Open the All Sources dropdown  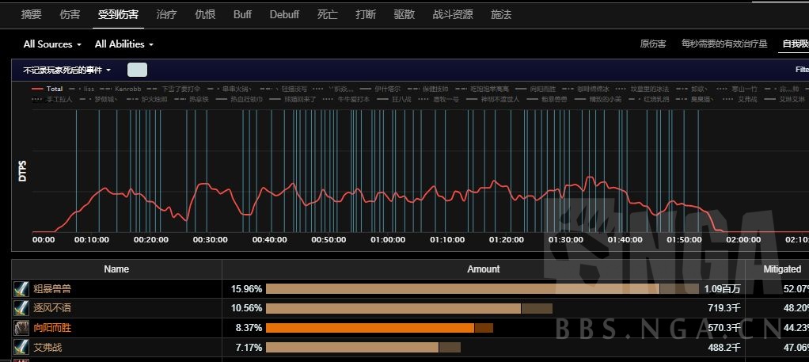[52, 44]
